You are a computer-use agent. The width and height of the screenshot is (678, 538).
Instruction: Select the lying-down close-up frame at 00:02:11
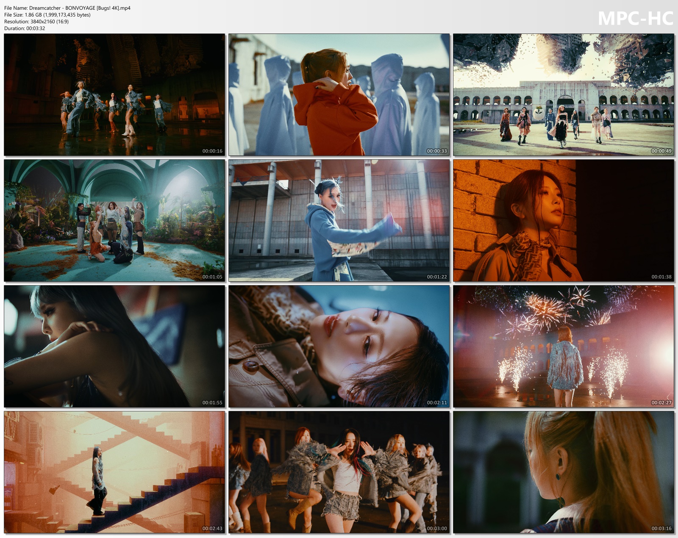[339, 347]
